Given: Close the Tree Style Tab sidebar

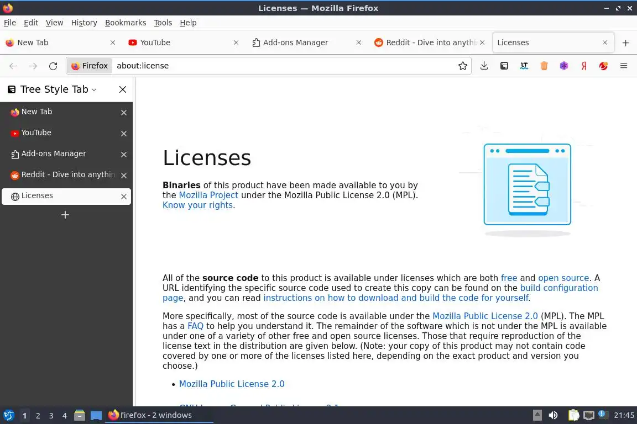Looking at the screenshot, I should click(x=123, y=89).
